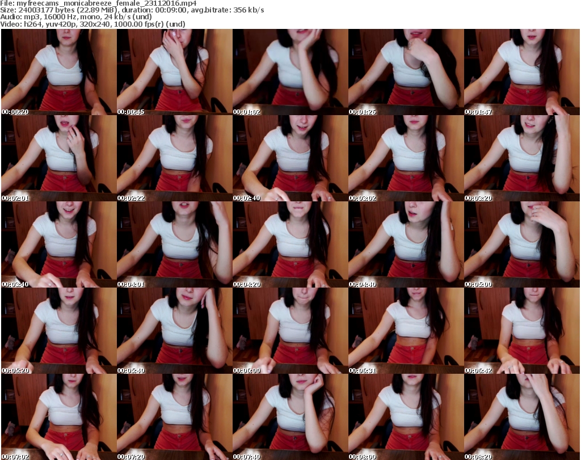
Task: Pick the thumbnail labeled 00:03:02
Action: (406, 158)
